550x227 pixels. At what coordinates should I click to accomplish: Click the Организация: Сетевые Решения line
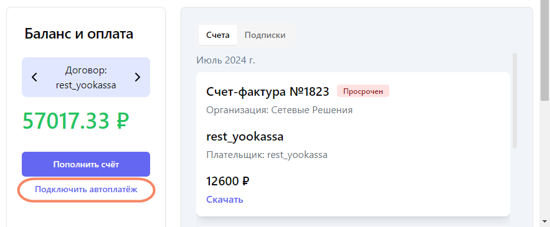[x=279, y=110]
